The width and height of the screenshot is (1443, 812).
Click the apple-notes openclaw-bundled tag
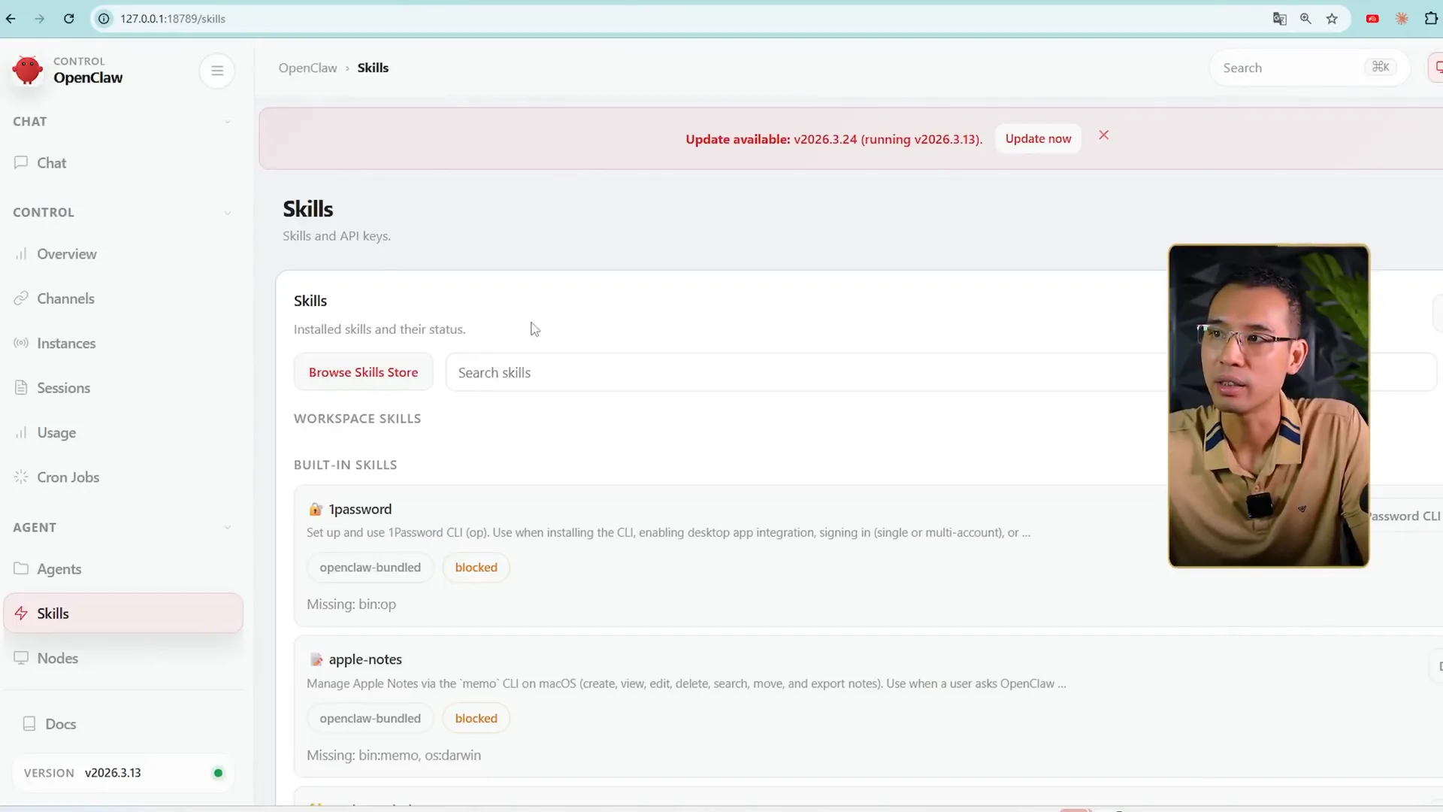(x=370, y=718)
